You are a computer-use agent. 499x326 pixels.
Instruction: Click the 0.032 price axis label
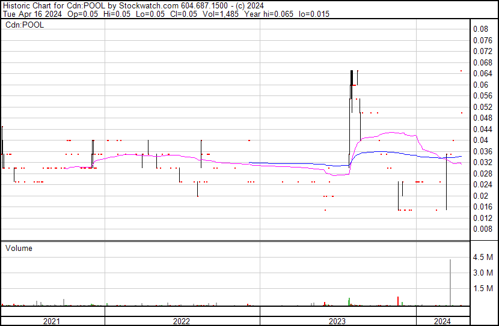(482, 162)
